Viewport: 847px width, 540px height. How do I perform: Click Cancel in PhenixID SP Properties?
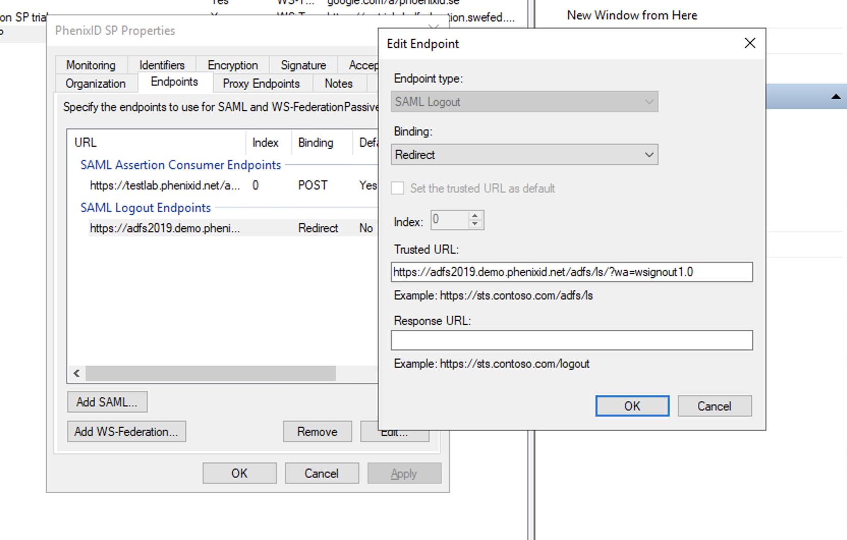(x=322, y=473)
